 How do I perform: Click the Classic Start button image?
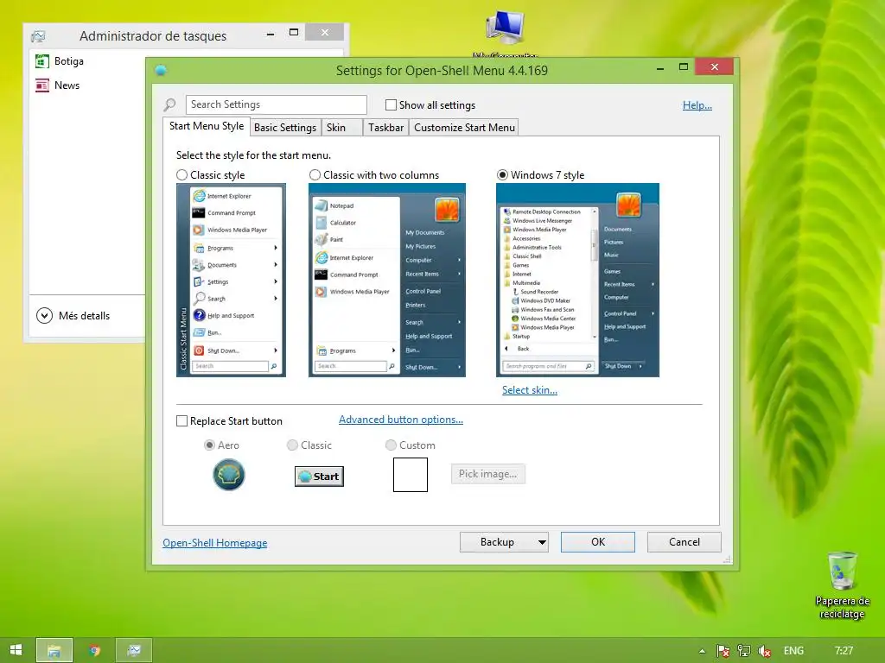point(319,477)
